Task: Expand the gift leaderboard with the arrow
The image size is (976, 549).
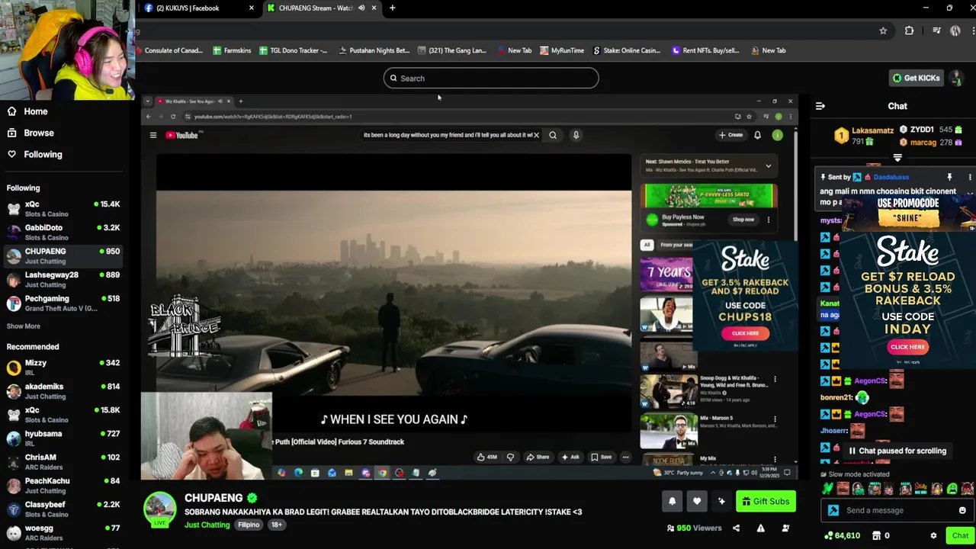Action: pyautogui.click(x=897, y=158)
